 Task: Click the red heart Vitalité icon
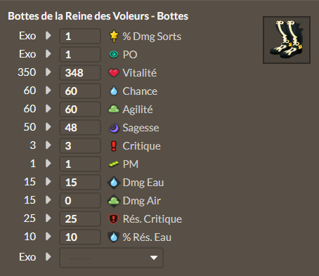click(114, 73)
